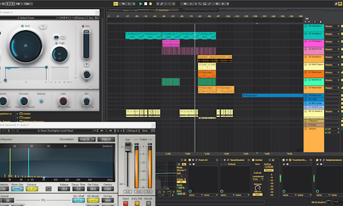343x206 pixels.
Task: Toggle the Draw Mode pencil icon top-right
Action: click(336, 4)
